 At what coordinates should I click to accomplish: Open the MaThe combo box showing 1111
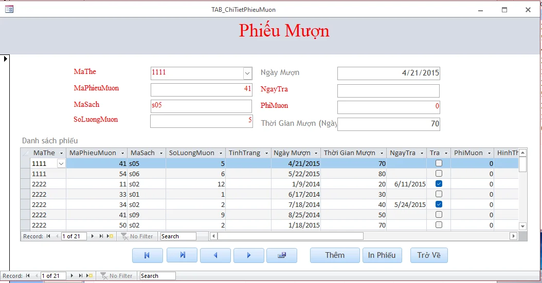coord(247,73)
